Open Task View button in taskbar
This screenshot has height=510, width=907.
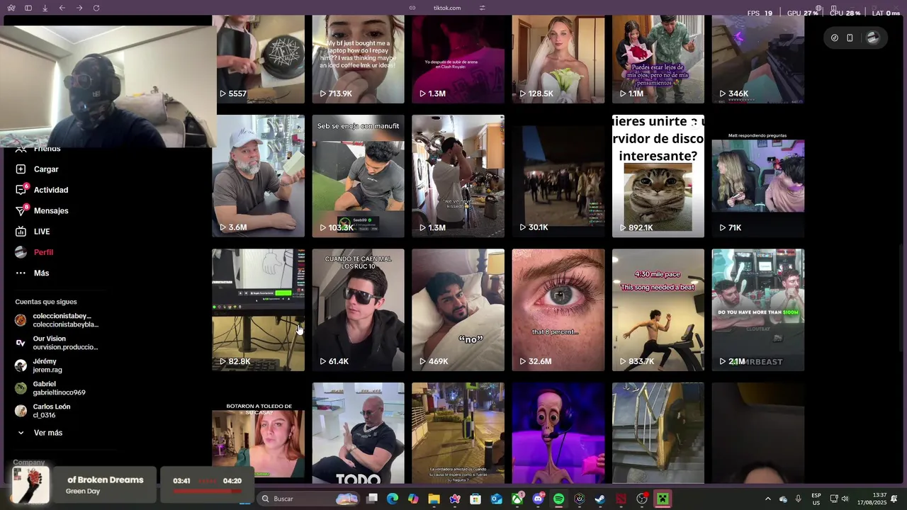372,499
